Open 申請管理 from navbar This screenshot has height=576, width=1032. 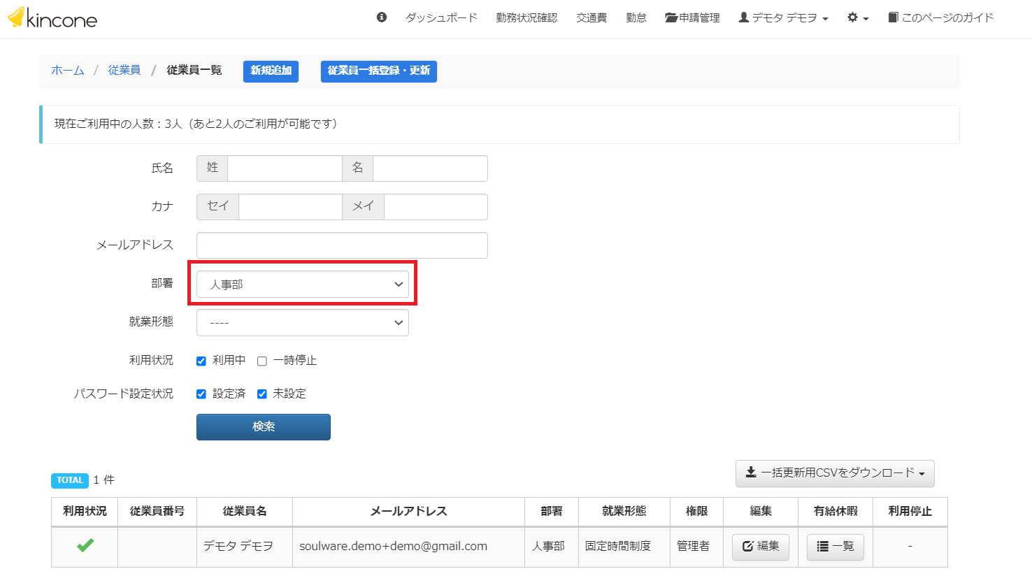pyautogui.click(x=692, y=17)
